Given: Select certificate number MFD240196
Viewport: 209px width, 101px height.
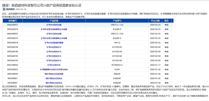Looking at the screenshot, I should tap(13, 52).
